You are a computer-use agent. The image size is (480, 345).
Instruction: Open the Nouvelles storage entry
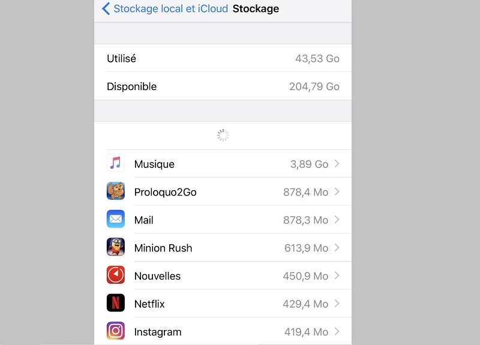223,276
